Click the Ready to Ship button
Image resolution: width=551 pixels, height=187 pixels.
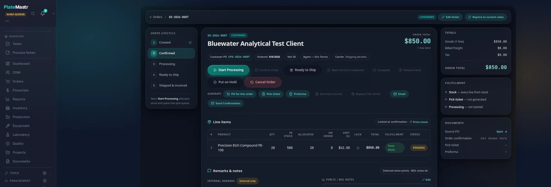pos(303,70)
